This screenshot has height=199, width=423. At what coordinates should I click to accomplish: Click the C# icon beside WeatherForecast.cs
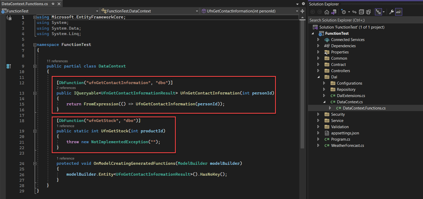click(327, 146)
